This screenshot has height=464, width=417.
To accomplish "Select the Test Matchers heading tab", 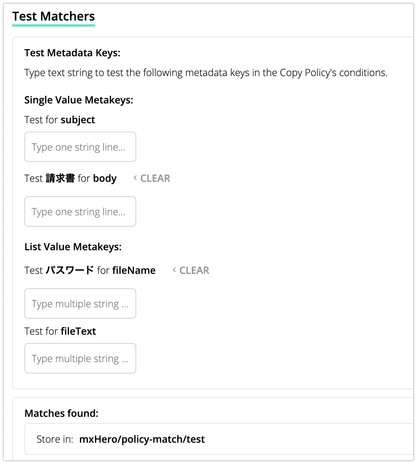I will [54, 16].
